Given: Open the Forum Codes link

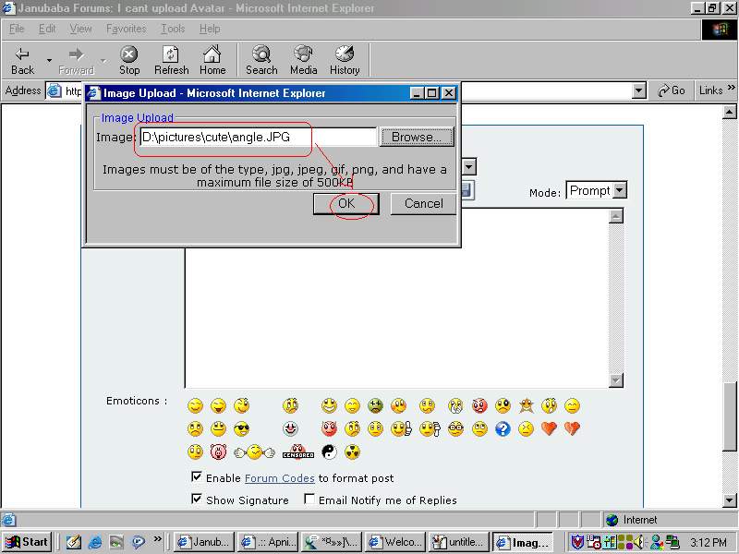Looking at the screenshot, I should [280, 478].
